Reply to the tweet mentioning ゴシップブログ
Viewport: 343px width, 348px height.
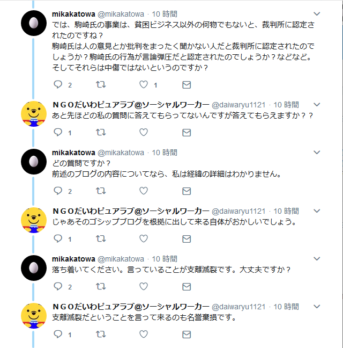coord(59,238)
